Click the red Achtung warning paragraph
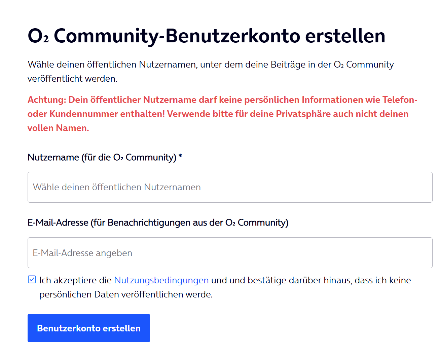438x362 pixels. tap(222, 114)
